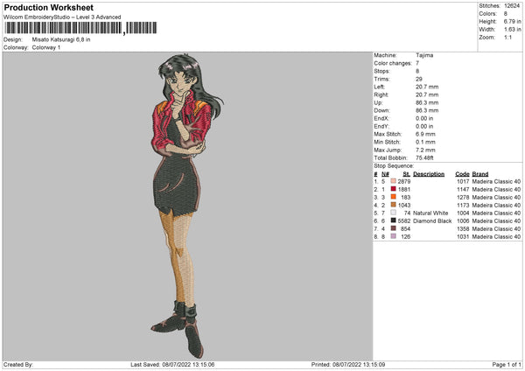Click the Up value '86.3 mm'
525x371 pixels.
427,102
